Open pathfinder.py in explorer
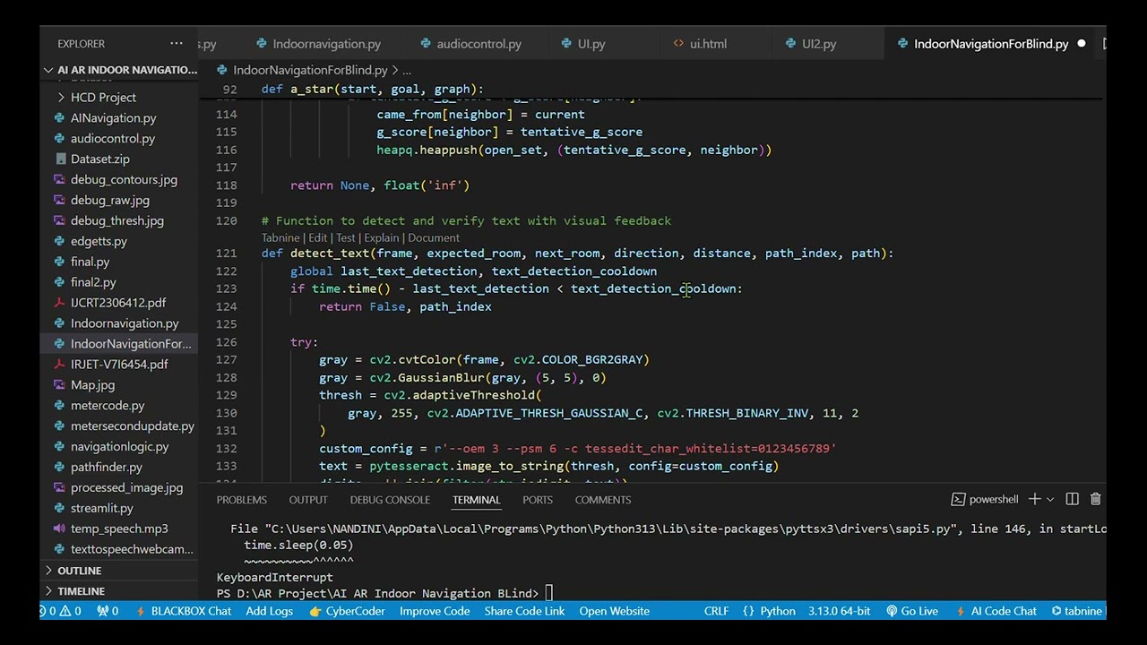 tap(107, 468)
